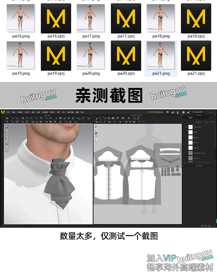Open the 2D板片 menu
The width and height of the screenshot is (217, 277).
click(x=27, y=112)
